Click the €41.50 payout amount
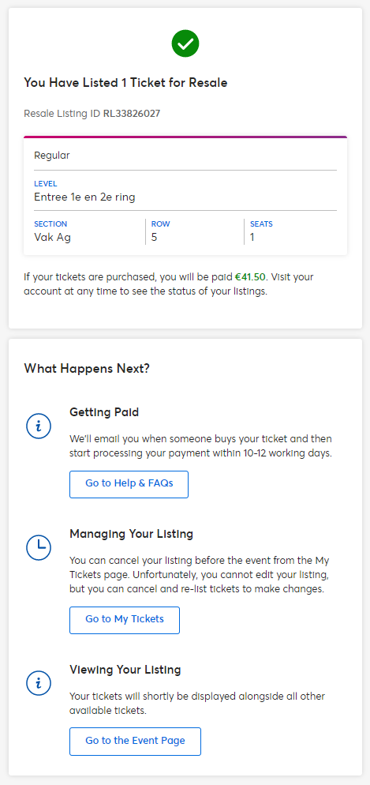 point(249,277)
